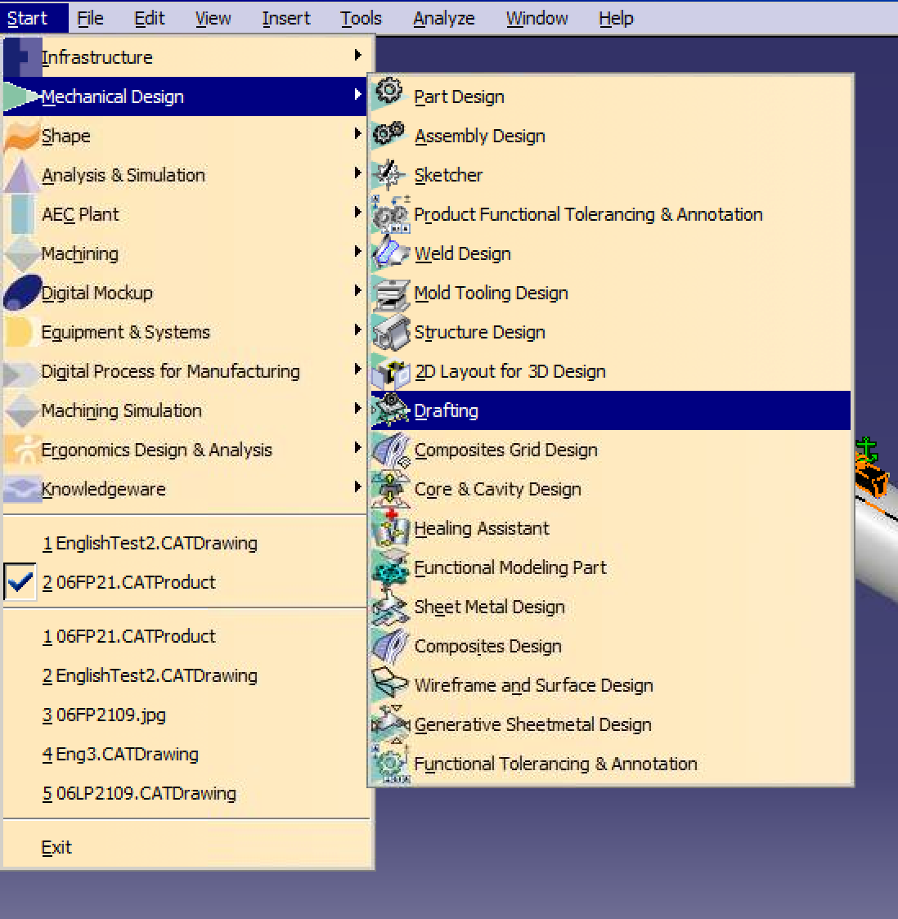Launch the Healing Assistant workbench
The image size is (898, 919).
click(482, 528)
